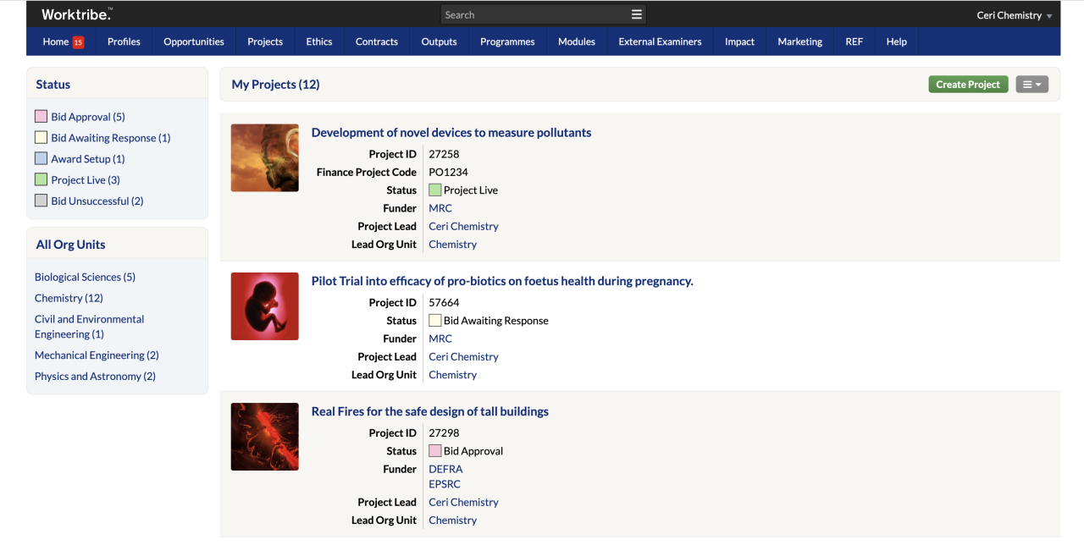
Task: Open the External Examiners navigation item
Action: coord(660,41)
